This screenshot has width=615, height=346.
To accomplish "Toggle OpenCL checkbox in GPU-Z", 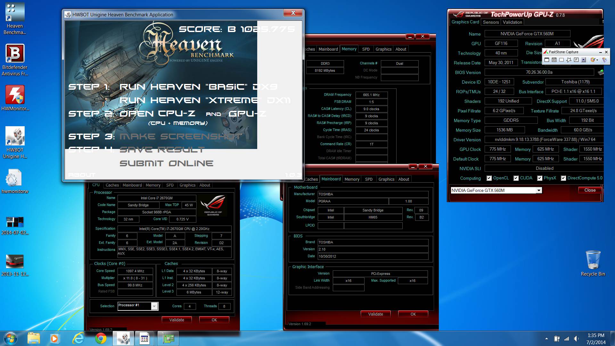I will 489,178.
